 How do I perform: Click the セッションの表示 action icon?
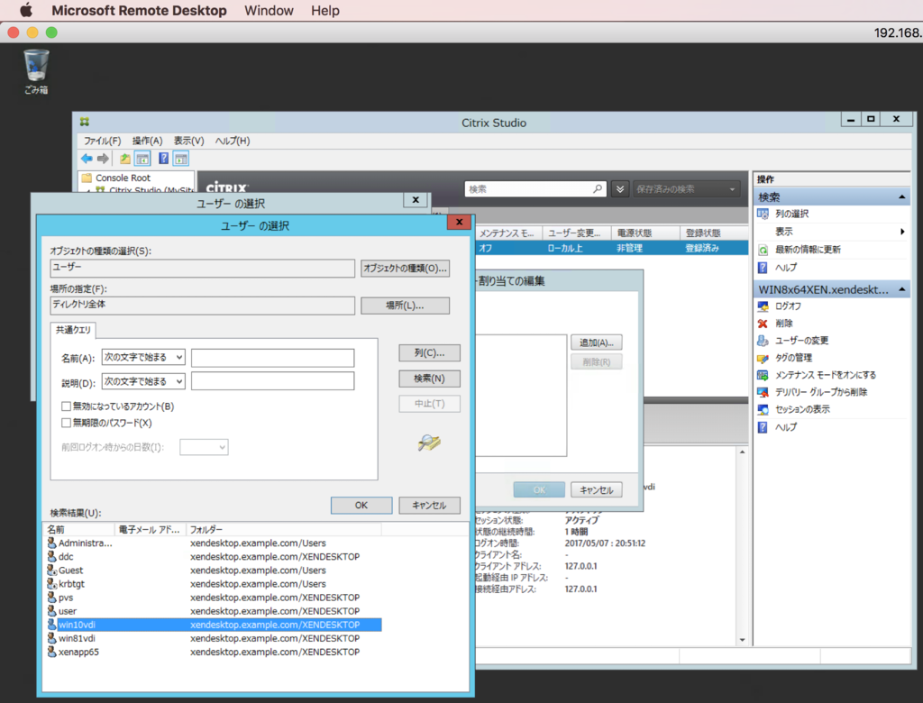pos(763,409)
